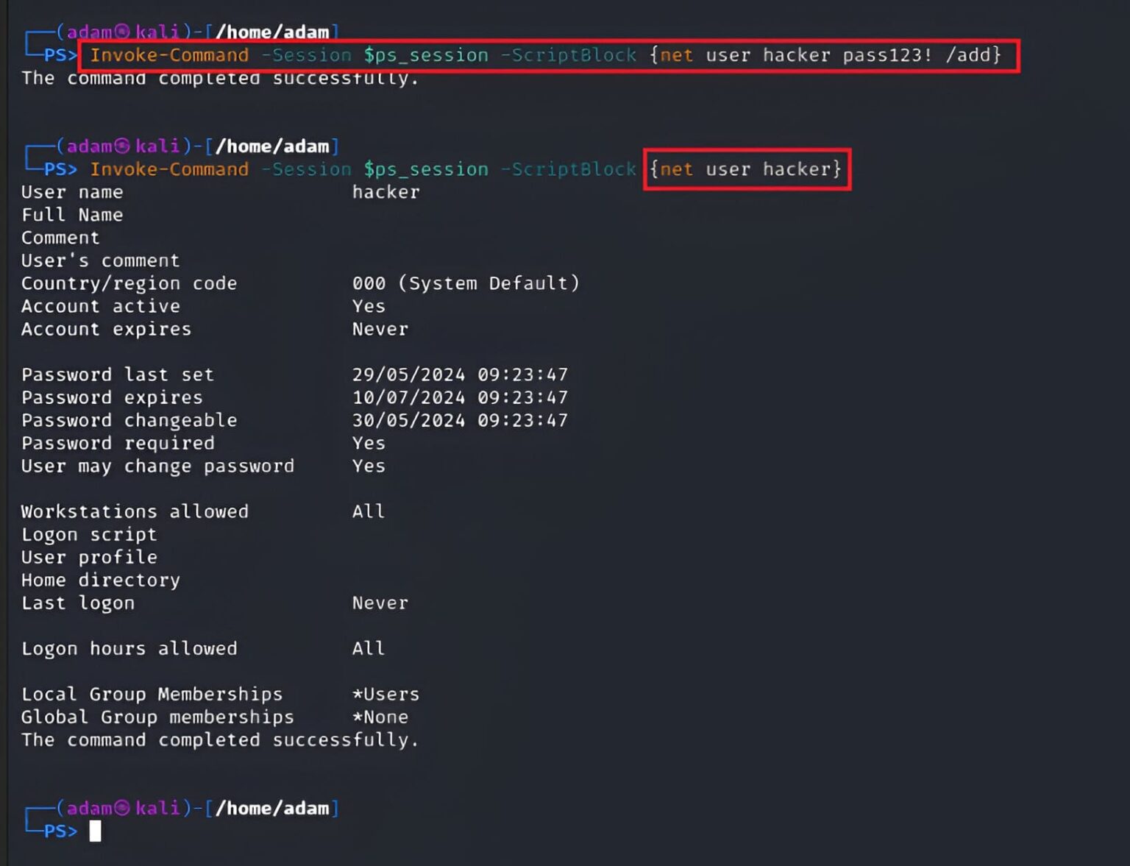
Task: Click the skull icon in second prompt
Action: (x=122, y=146)
